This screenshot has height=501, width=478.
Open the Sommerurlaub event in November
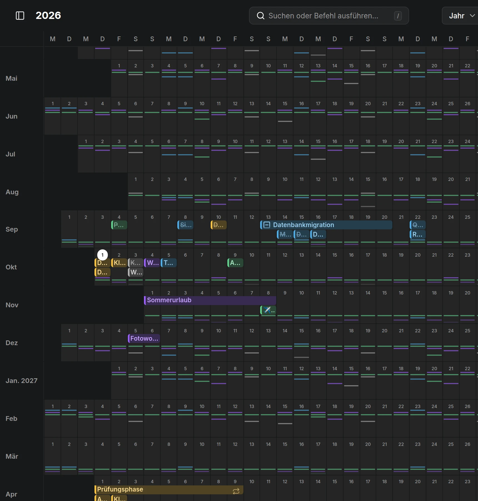(210, 300)
